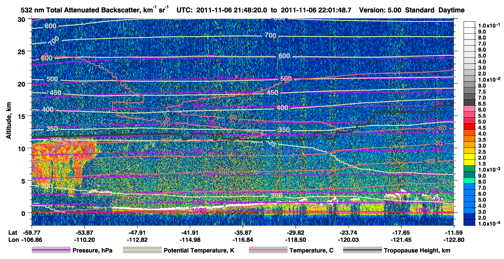The width and height of the screenshot is (504, 259).
Task: Click the pale Potential Temperature line legend swatch
Action: pyautogui.click(x=142, y=250)
